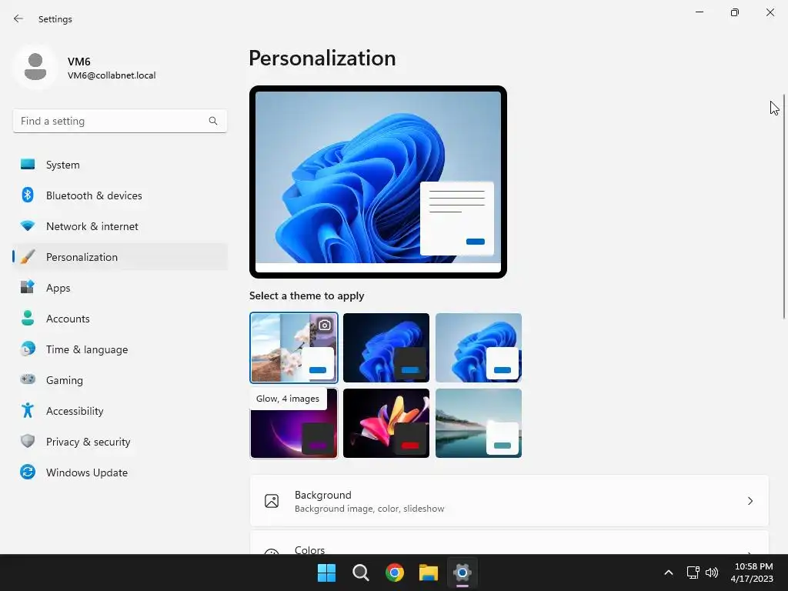Open the System settings category

click(x=120, y=165)
